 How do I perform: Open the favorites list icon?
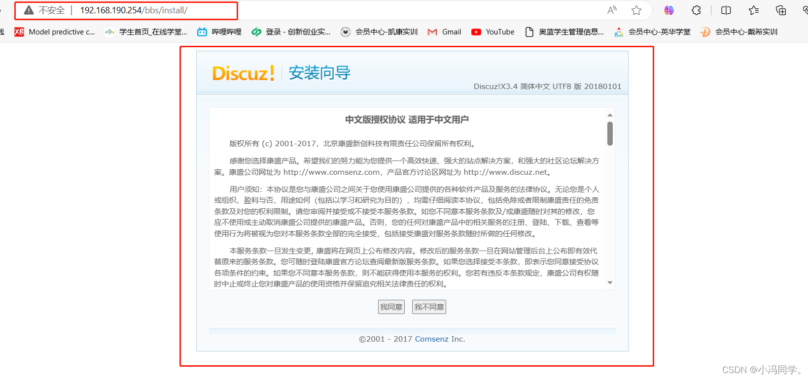point(754,10)
